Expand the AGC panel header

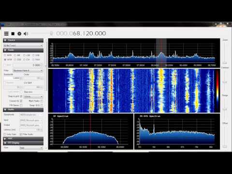(23, 139)
